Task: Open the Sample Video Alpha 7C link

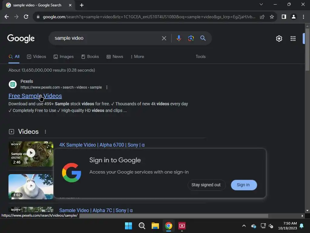Action: (96, 210)
